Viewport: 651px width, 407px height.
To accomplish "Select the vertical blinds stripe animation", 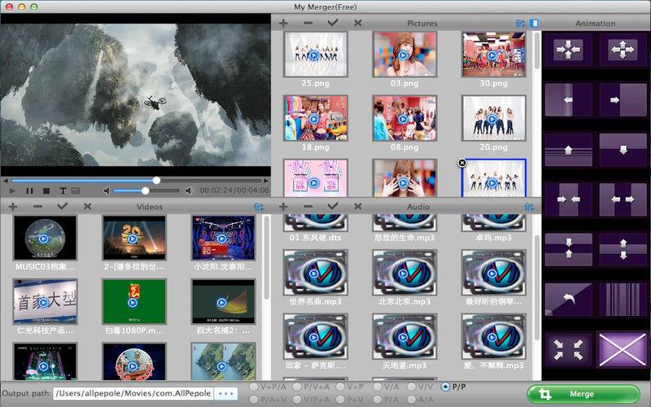I will (x=623, y=300).
